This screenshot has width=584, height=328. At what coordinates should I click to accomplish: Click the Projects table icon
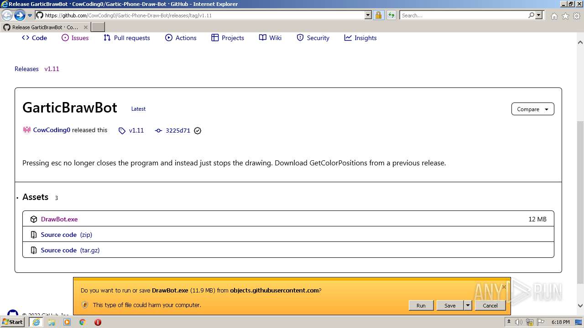(215, 38)
